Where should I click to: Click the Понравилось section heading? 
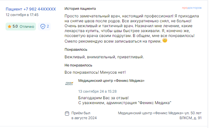(76, 49)
